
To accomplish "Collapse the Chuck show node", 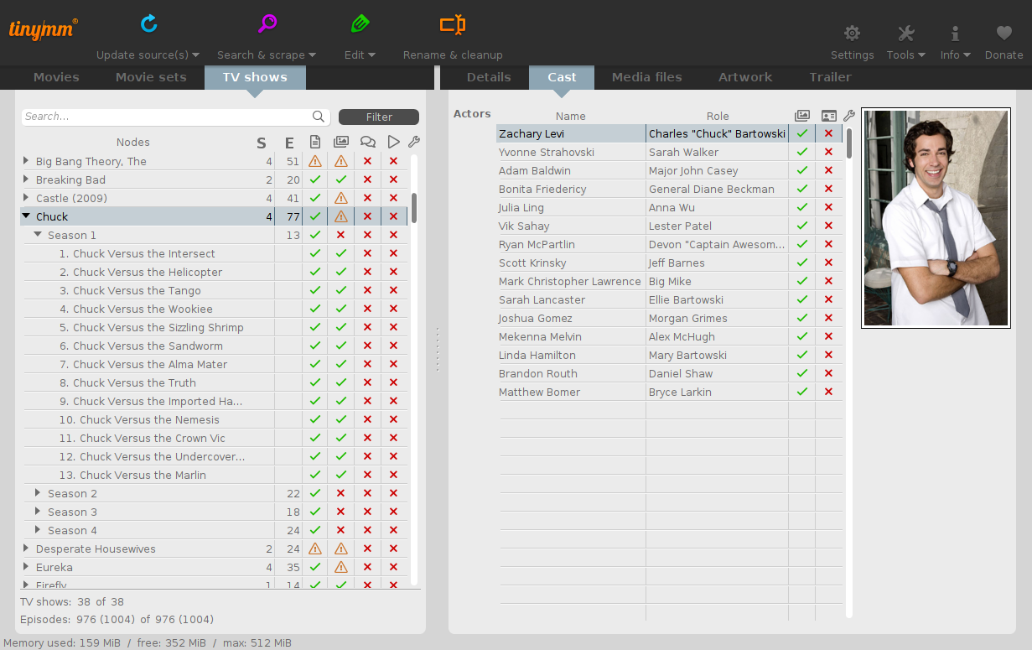I will tap(26, 216).
